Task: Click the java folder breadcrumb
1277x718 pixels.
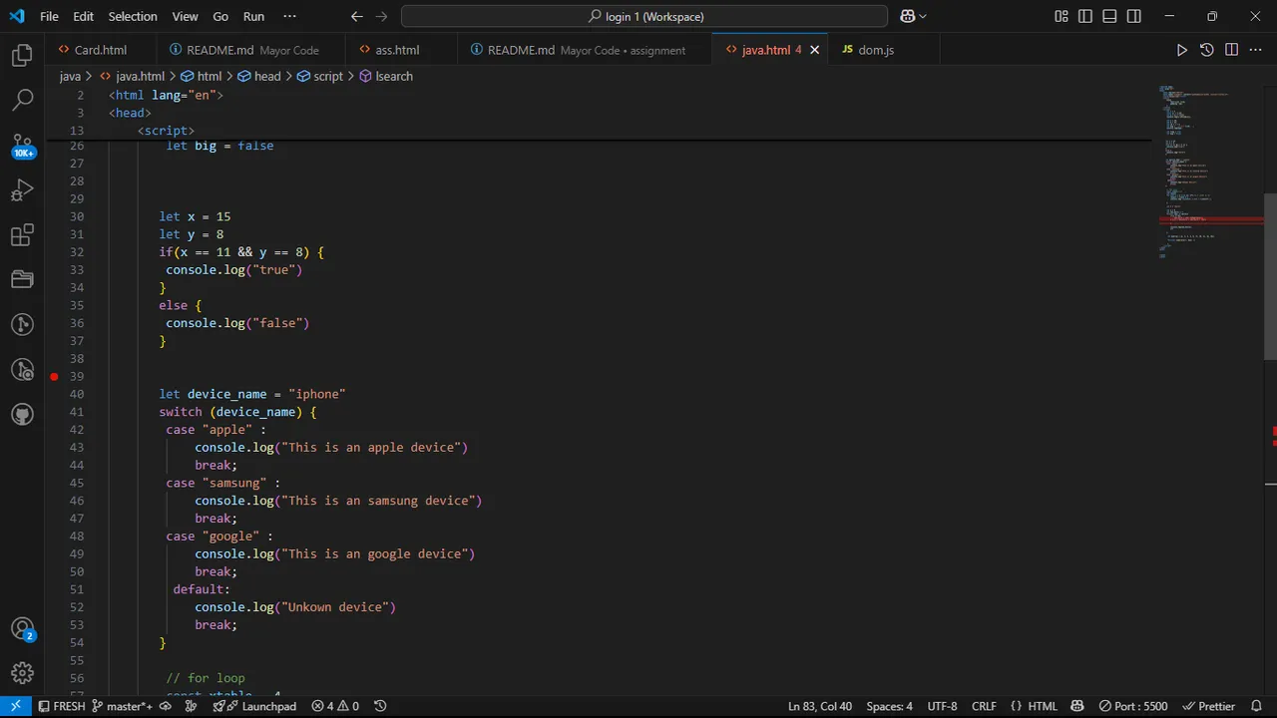Action: pyautogui.click(x=70, y=76)
